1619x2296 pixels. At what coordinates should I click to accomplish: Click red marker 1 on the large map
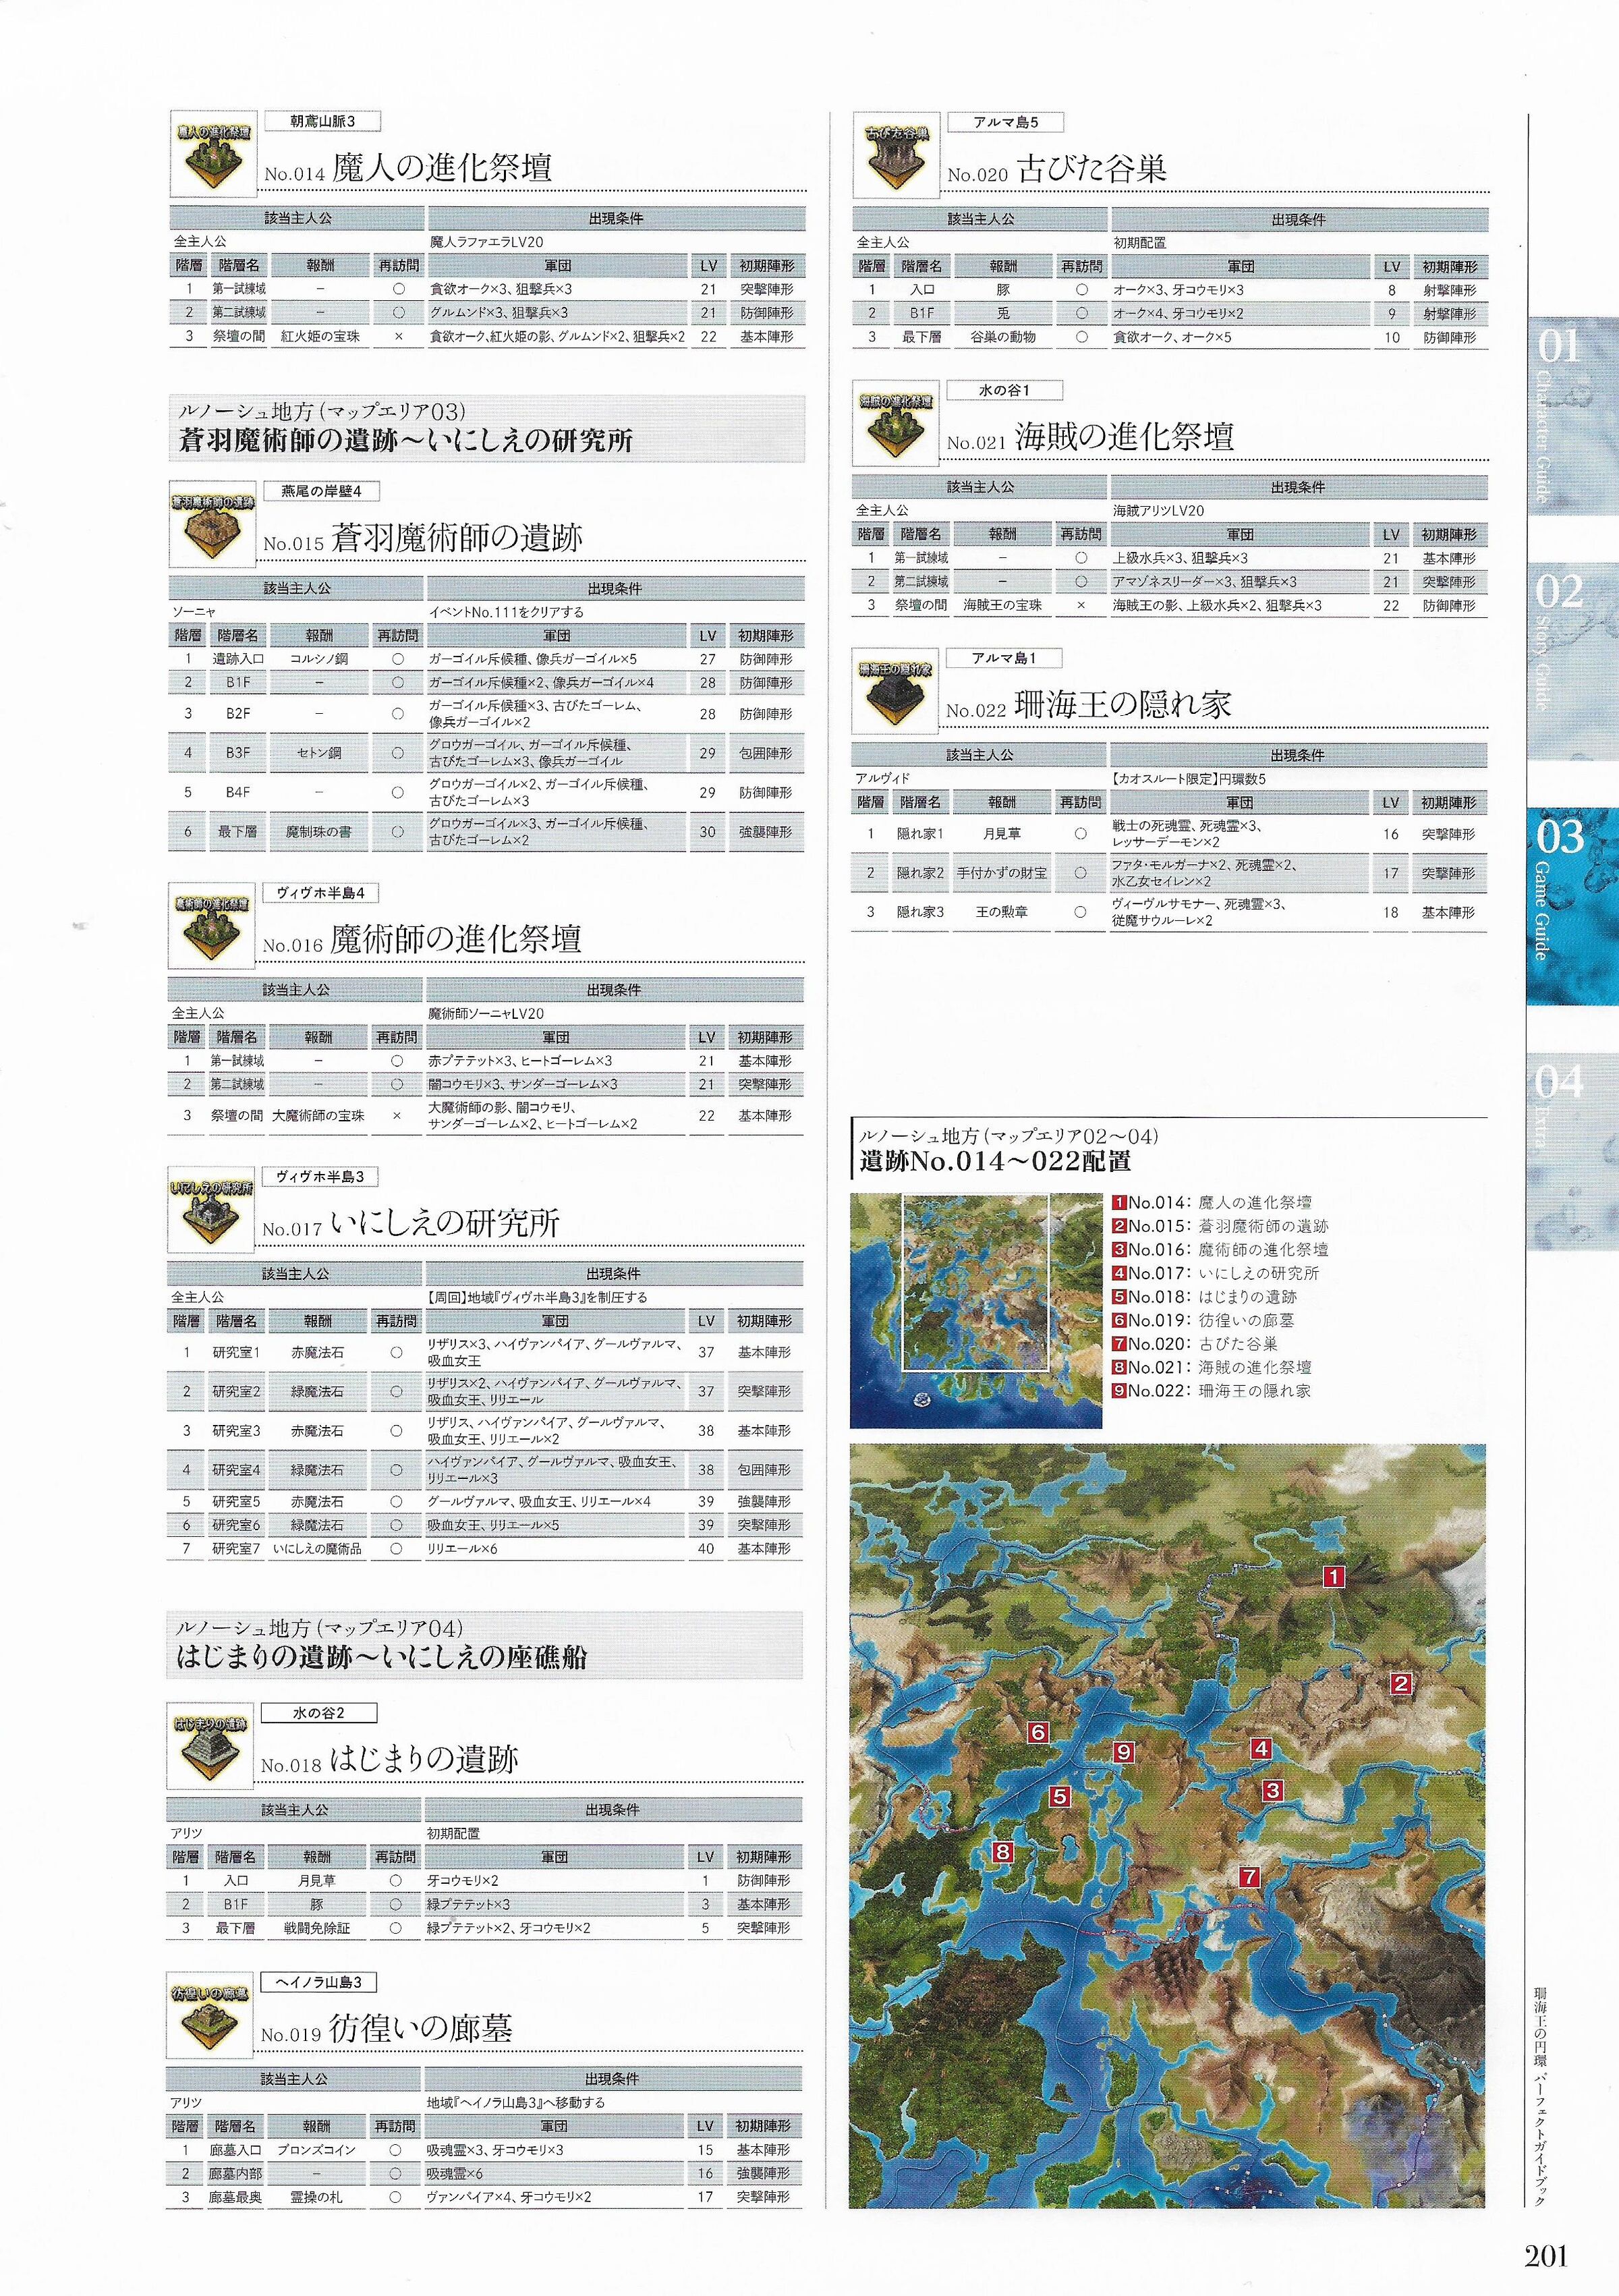1334,1577
